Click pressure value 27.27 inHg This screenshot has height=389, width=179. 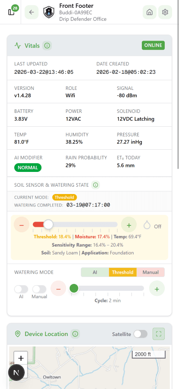pos(129,142)
